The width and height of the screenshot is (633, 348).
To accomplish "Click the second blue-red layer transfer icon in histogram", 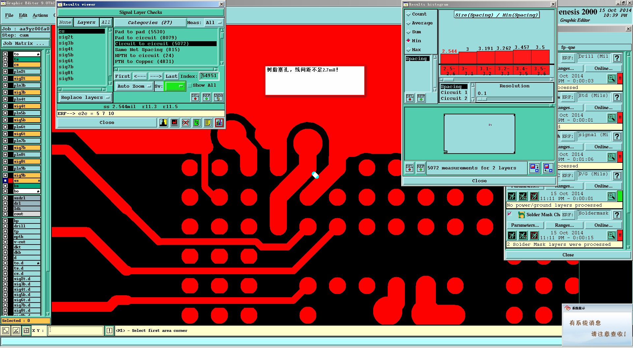I will (548, 168).
